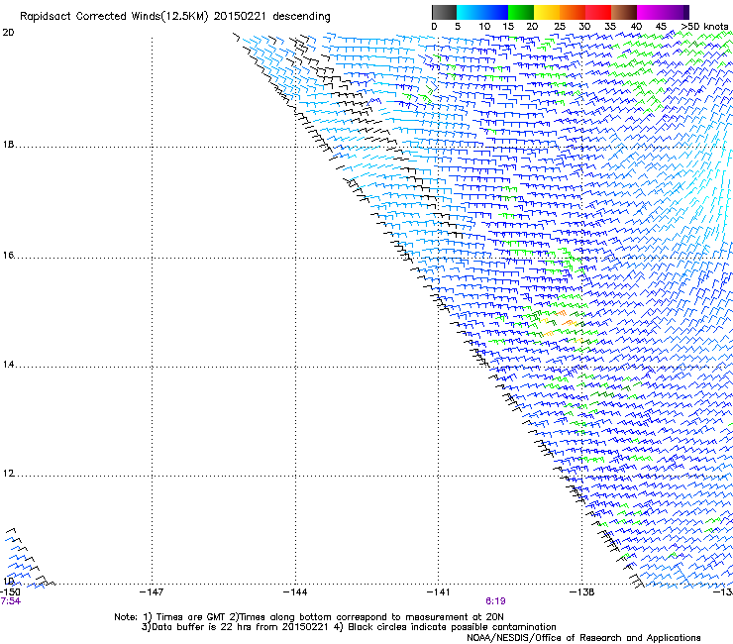Click the purple time stamp '7:54'

click(x=10, y=601)
